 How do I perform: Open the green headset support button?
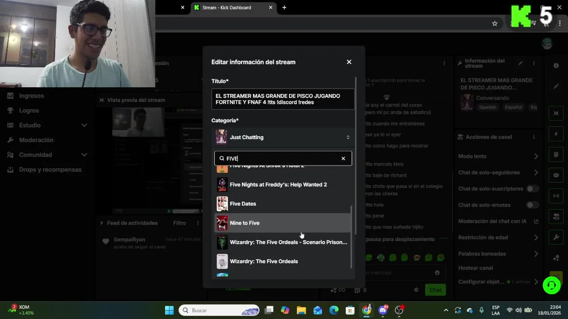pyautogui.click(x=552, y=285)
